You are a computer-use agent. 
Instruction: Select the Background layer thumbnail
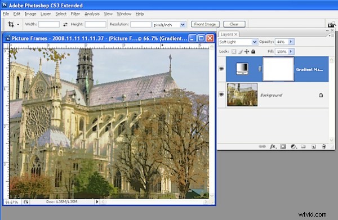point(242,95)
